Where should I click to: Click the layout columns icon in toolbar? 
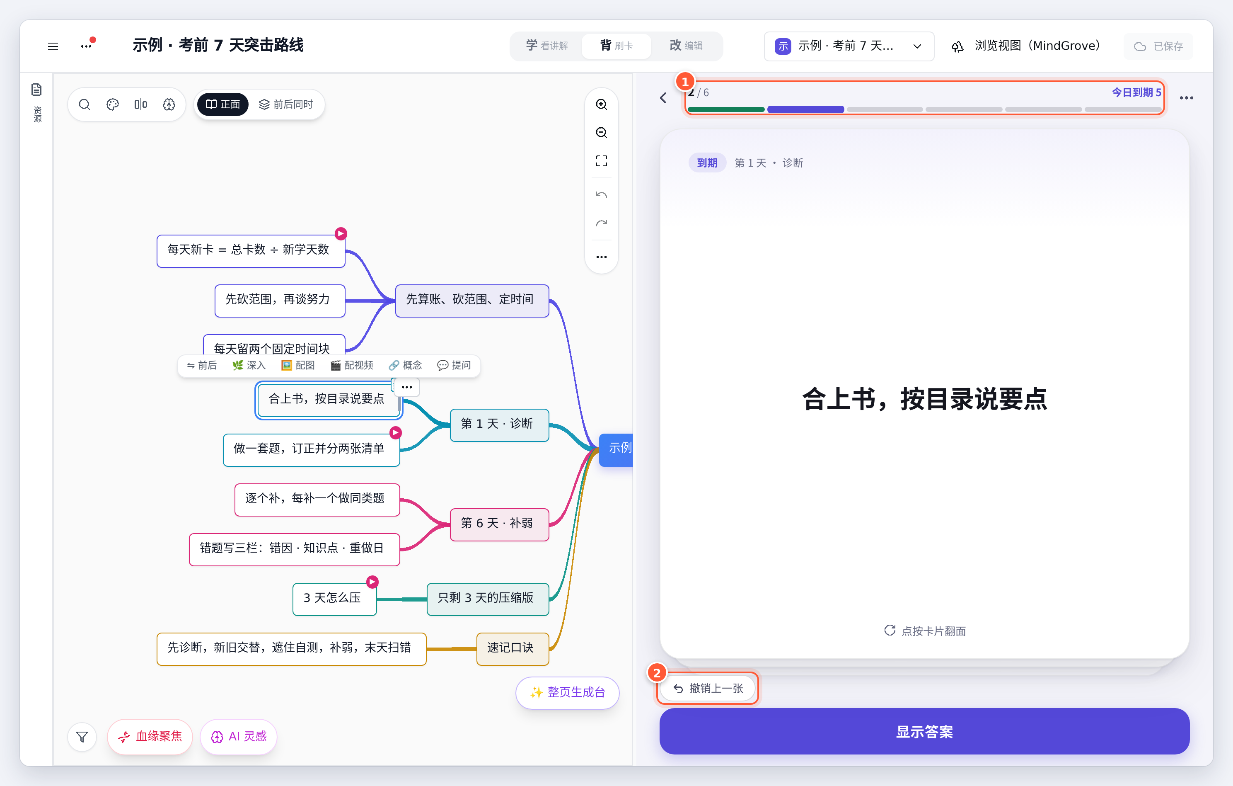click(141, 104)
